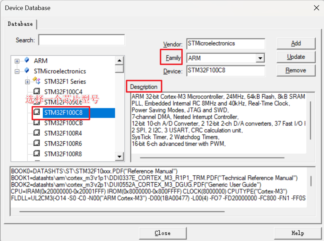324x241 pixels.
Task: Click description line 'Power Saving Modes, JTAG and SWD'
Action: [x=180, y=110]
